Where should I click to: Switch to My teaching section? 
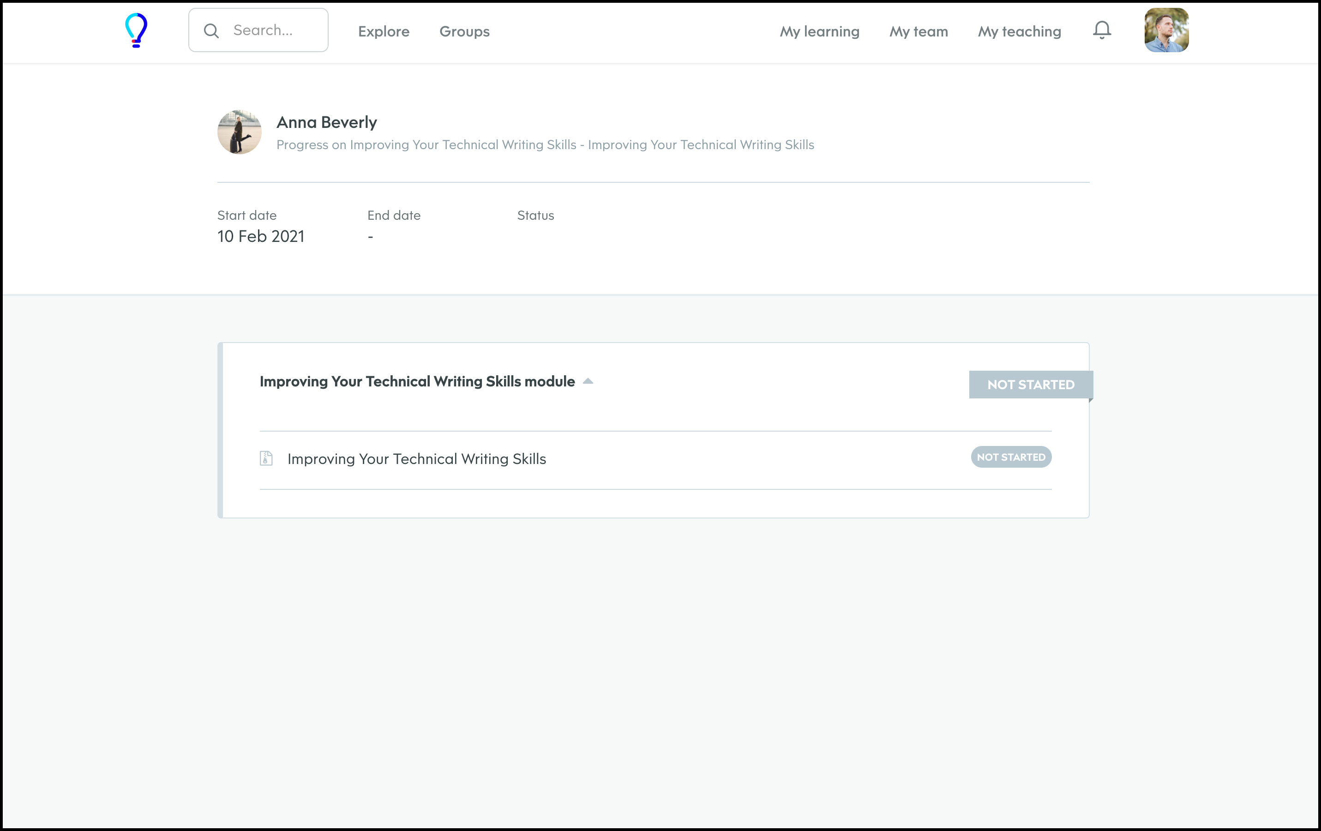pos(1019,31)
